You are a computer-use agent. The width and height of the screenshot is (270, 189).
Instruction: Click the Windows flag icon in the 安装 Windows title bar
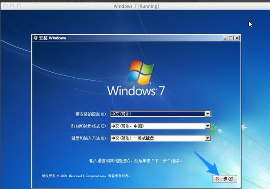pyautogui.click(x=35, y=38)
